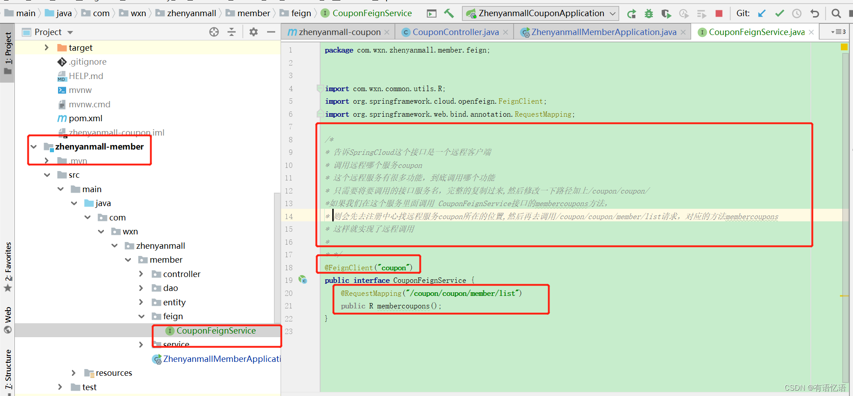Select .gitignore file in tree
Screen dimensions: 853x396
(87, 62)
